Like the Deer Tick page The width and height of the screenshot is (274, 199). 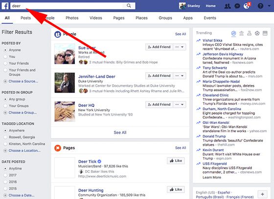coord(176,160)
